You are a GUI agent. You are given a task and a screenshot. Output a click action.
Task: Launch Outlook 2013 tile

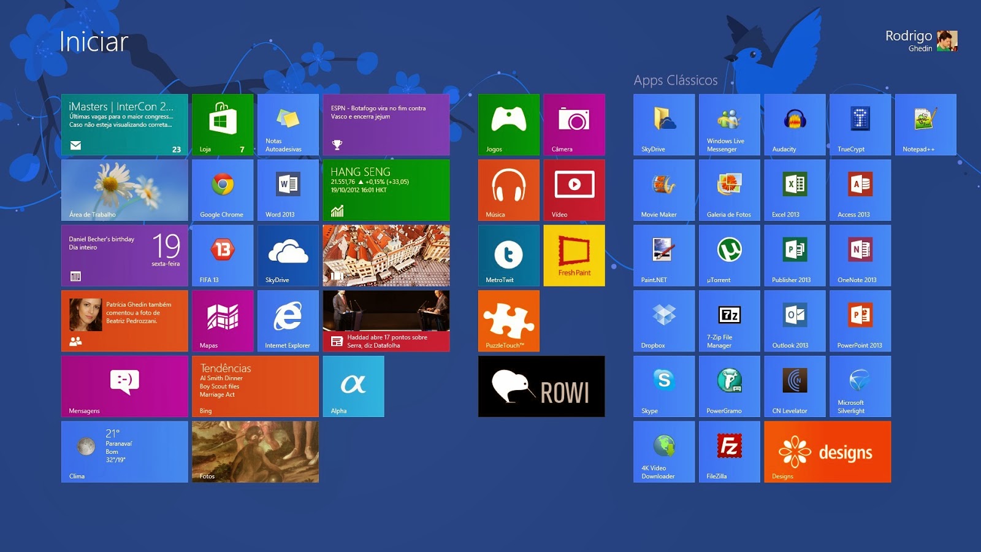[x=795, y=321]
